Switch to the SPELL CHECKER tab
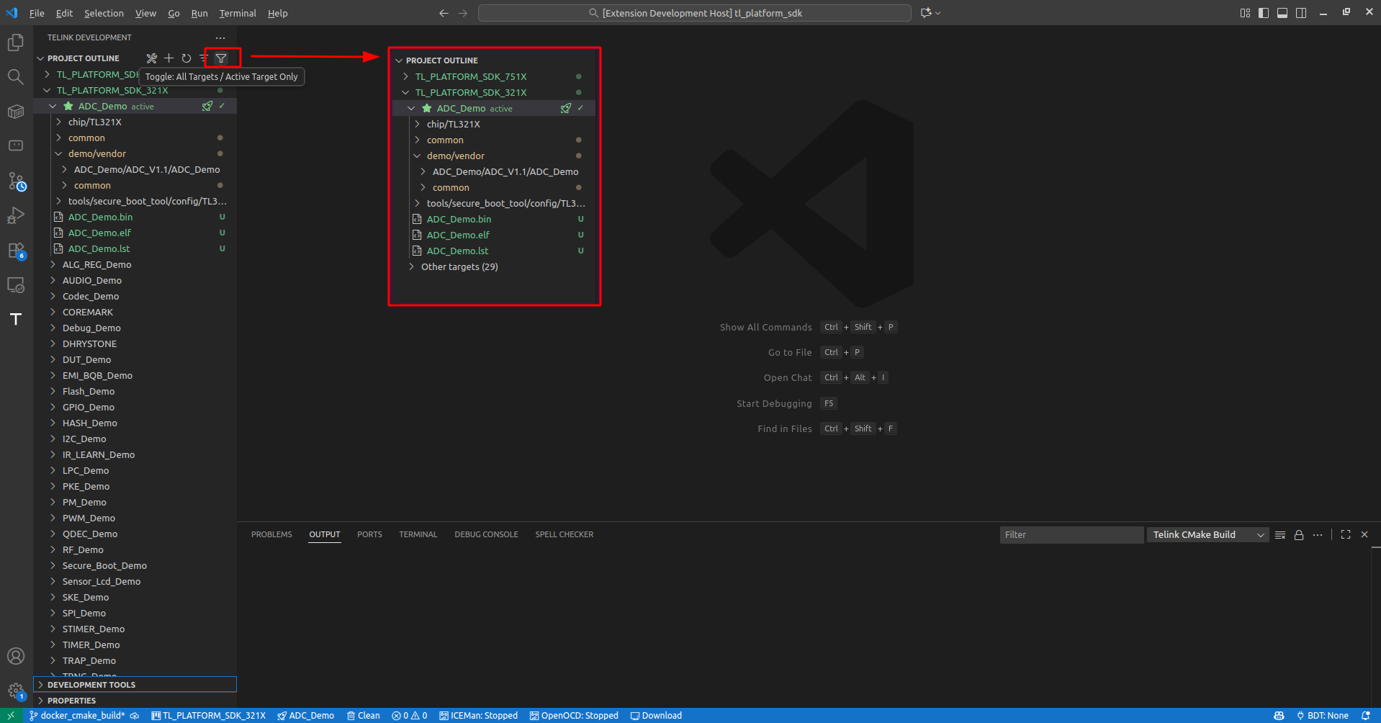This screenshot has width=1381, height=723. tap(564, 534)
